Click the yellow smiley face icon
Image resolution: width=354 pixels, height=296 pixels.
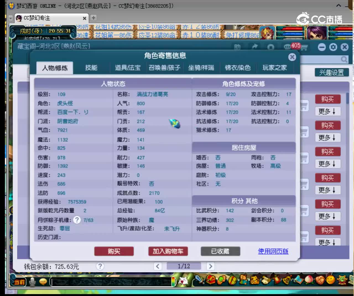coord(330,280)
